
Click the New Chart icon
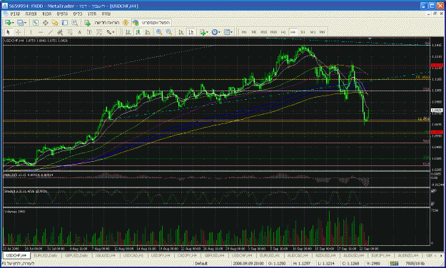[x=9, y=23]
